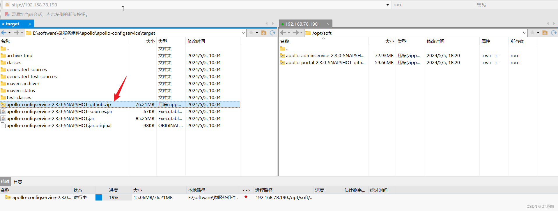Sort local files by 大小 column
This screenshot has height=211, width=558.
143,41
